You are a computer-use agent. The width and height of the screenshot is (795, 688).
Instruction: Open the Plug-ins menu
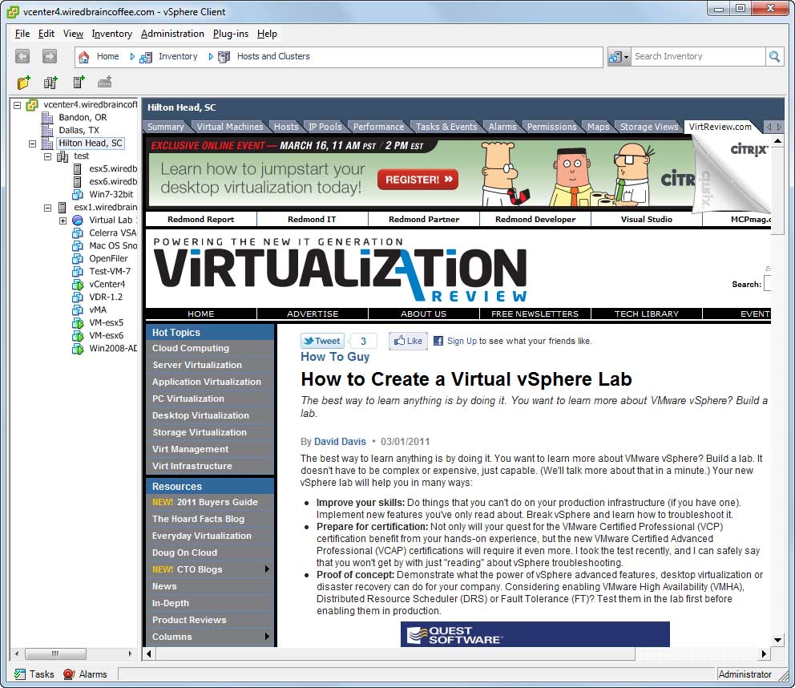click(231, 34)
